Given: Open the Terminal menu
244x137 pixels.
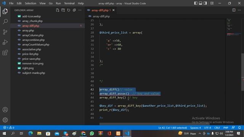Looking at the screenshot, I should click(69, 3).
